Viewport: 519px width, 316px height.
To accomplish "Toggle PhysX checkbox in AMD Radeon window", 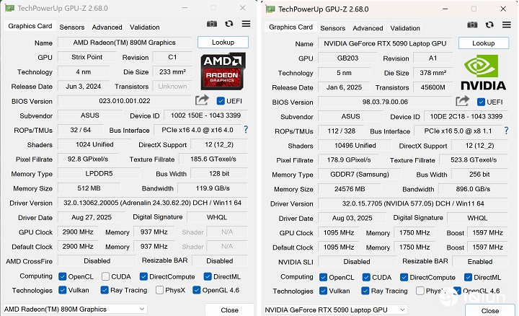I will [159, 291].
